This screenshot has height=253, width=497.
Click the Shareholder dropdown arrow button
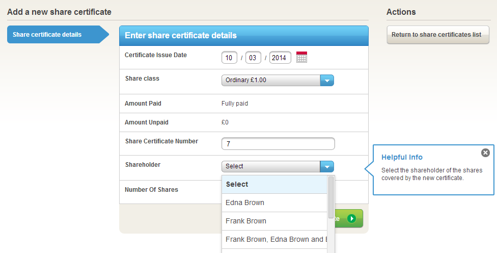327,166
